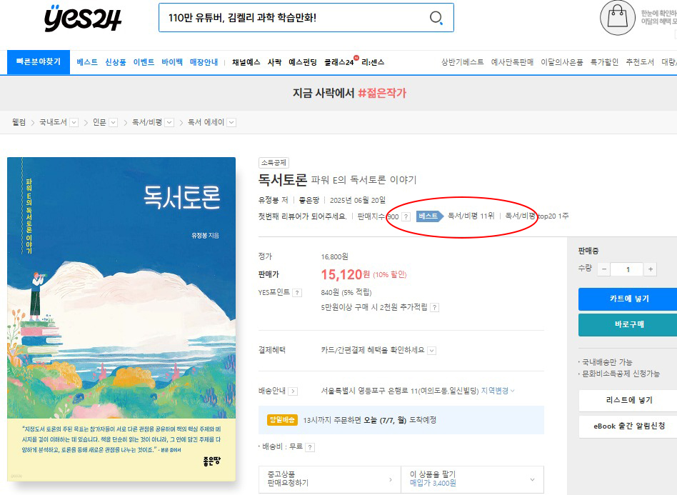Click the 소득공제 tag above the title
The height and width of the screenshot is (495, 677).
click(274, 163)
